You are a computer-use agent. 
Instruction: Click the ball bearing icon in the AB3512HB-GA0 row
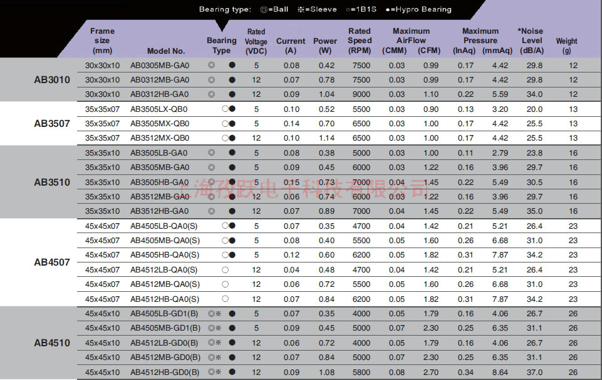pos(211,211)
